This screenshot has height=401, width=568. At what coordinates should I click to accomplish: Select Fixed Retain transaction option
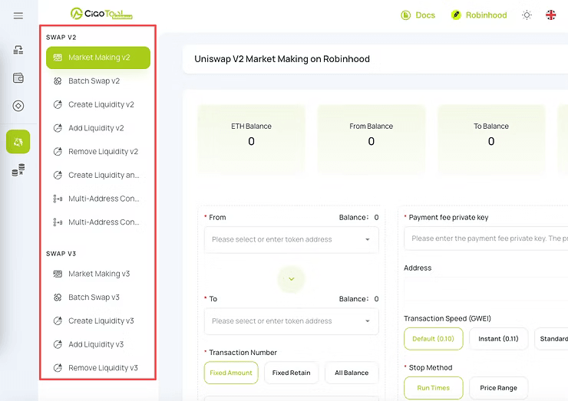tap(291, 373)
